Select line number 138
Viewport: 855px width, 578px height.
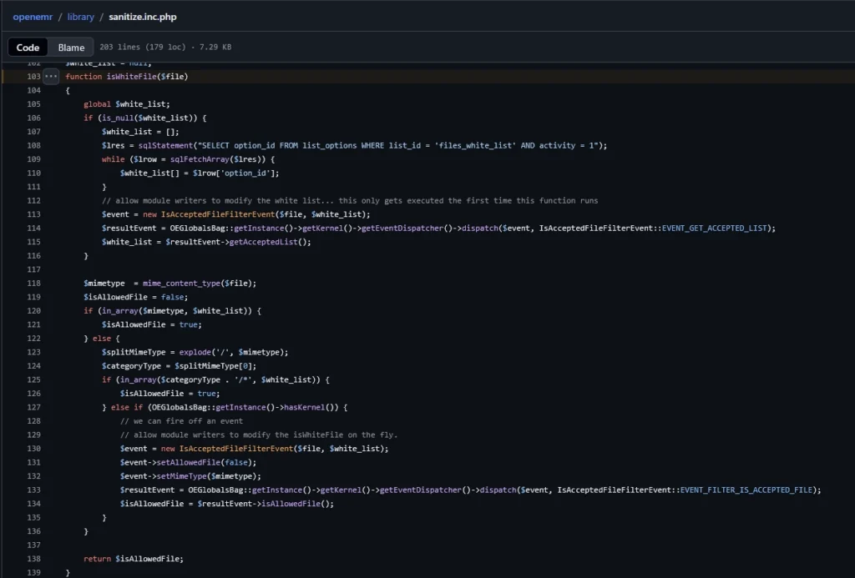[33, 558]
